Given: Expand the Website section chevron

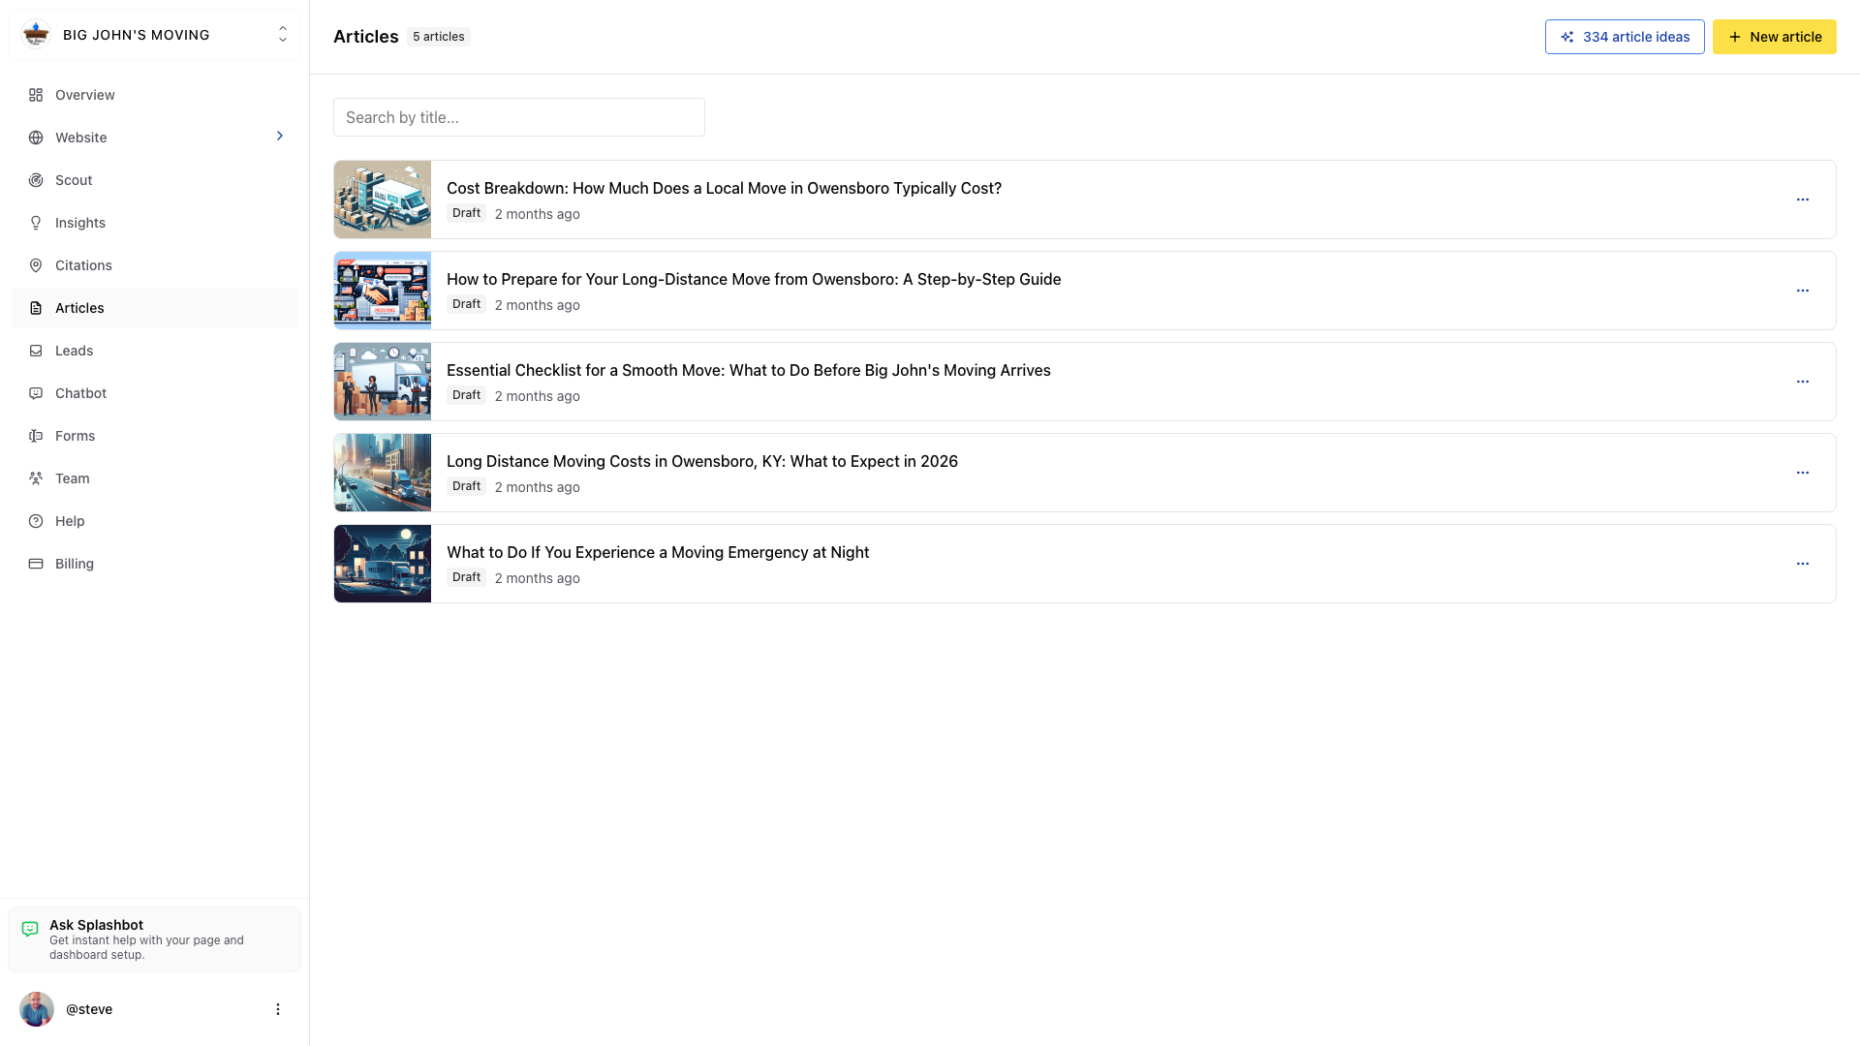Looking at the screenshot, I should 280,137.
